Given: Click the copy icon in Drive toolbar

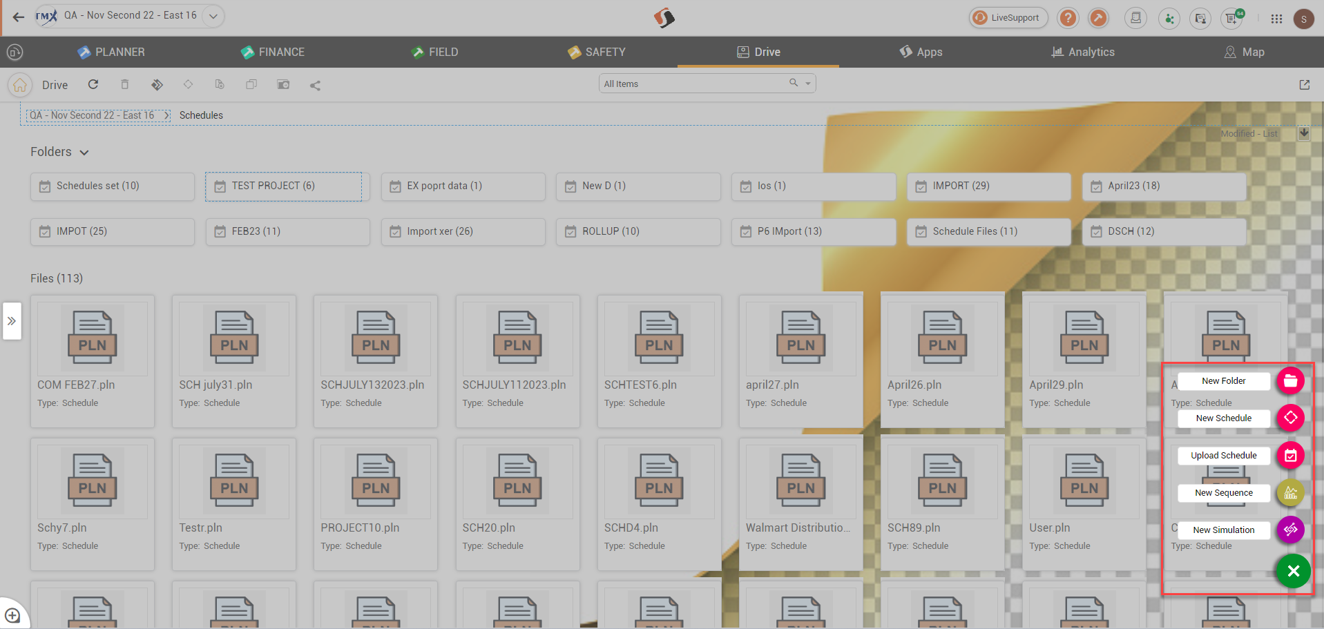Looking at the screenshot, I should [251, 84].
